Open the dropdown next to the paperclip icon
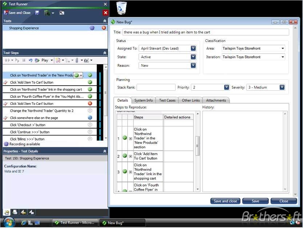Screen dimensions: 303x228 [x=82, y=60]
